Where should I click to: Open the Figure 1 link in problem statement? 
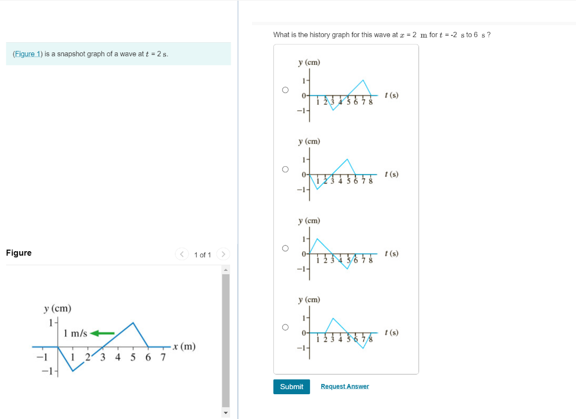28,54
